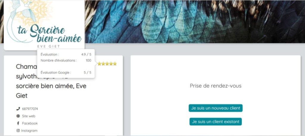Click the globe icon beside Site web
Viewport: 305px width, 136px height.
tap(18, 116)
